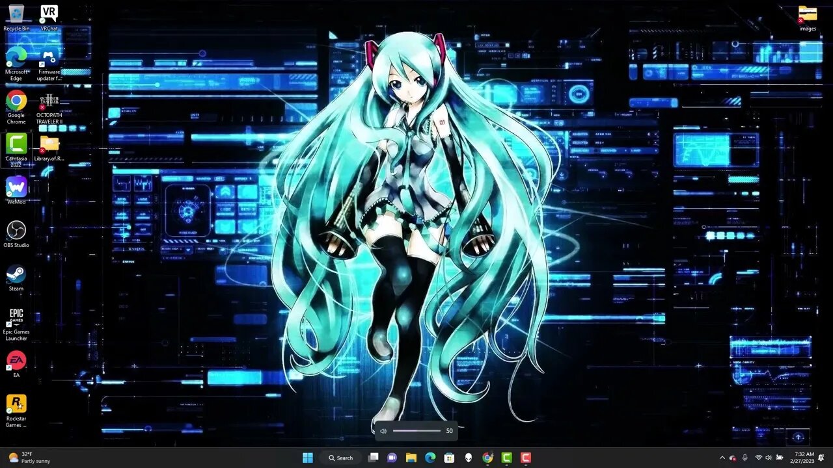Launch VRChat from the desktop
The width and height of the screenshot is (833, 468).
[x=49, y=18]
